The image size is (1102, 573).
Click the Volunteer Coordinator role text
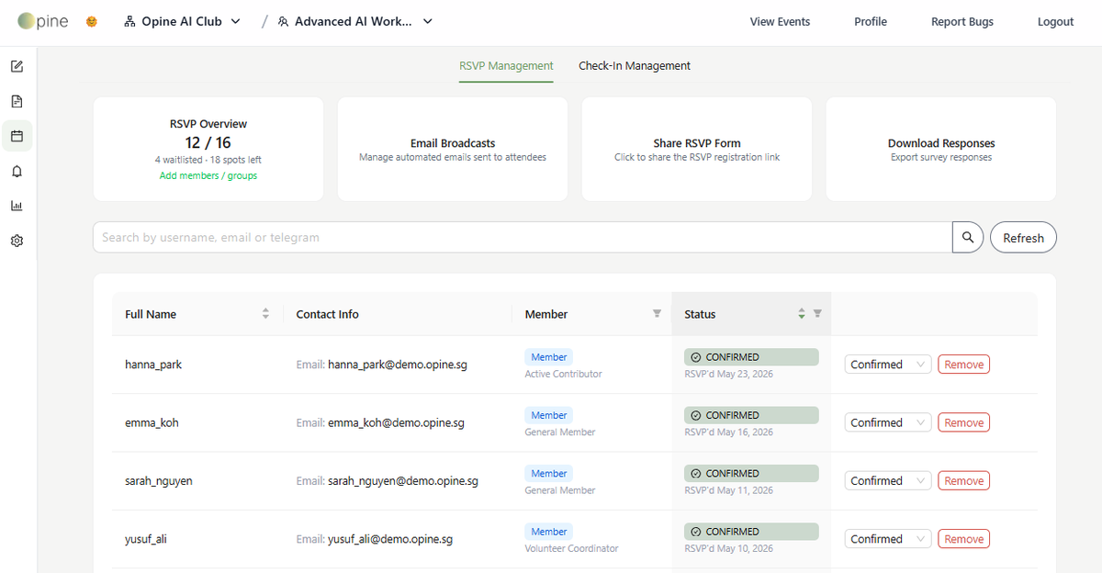point(571,548)
